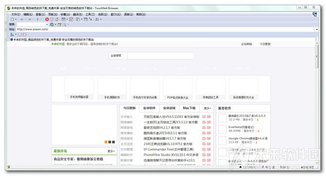The width and height of the screenshot is (326, 176).
Task: Switch to the 安卓软件 tab
Action: [x=149, y=108]
